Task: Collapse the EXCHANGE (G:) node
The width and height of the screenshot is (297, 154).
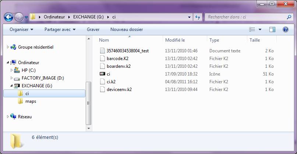Action: coord(11,86)
